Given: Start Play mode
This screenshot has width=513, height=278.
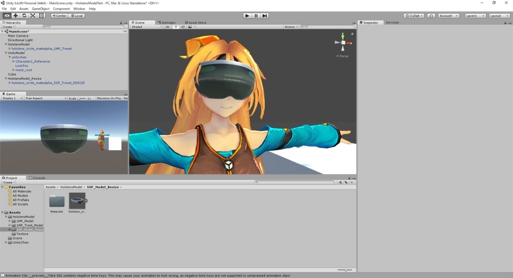Looking at the screenshot, I should (247, 16).
